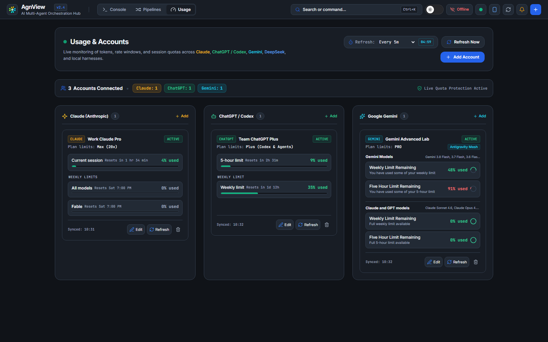Edit the Team ChatGPT Plus account

285,225
